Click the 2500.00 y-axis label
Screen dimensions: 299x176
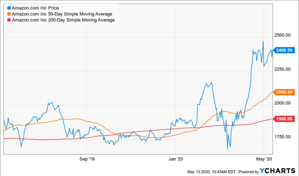[x=282, y=35]
